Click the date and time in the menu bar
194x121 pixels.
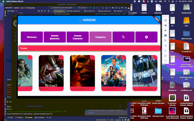185,1
